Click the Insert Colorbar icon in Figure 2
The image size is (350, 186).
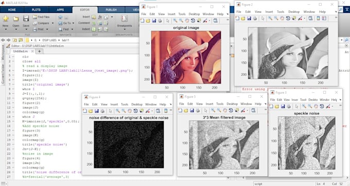point(318,19)
